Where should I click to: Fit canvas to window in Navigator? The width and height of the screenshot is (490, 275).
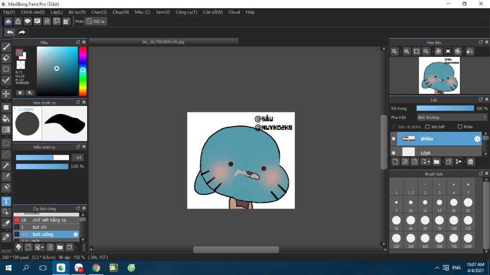pyautogui.click(x=416, y=52)
